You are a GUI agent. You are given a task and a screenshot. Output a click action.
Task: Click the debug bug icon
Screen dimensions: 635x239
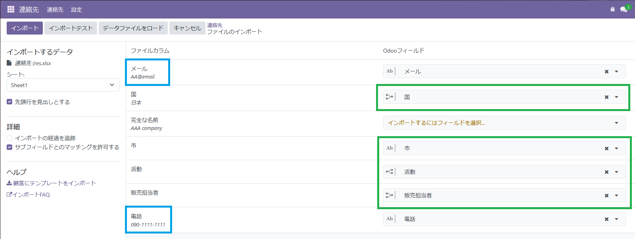click(x=612, y=9)
